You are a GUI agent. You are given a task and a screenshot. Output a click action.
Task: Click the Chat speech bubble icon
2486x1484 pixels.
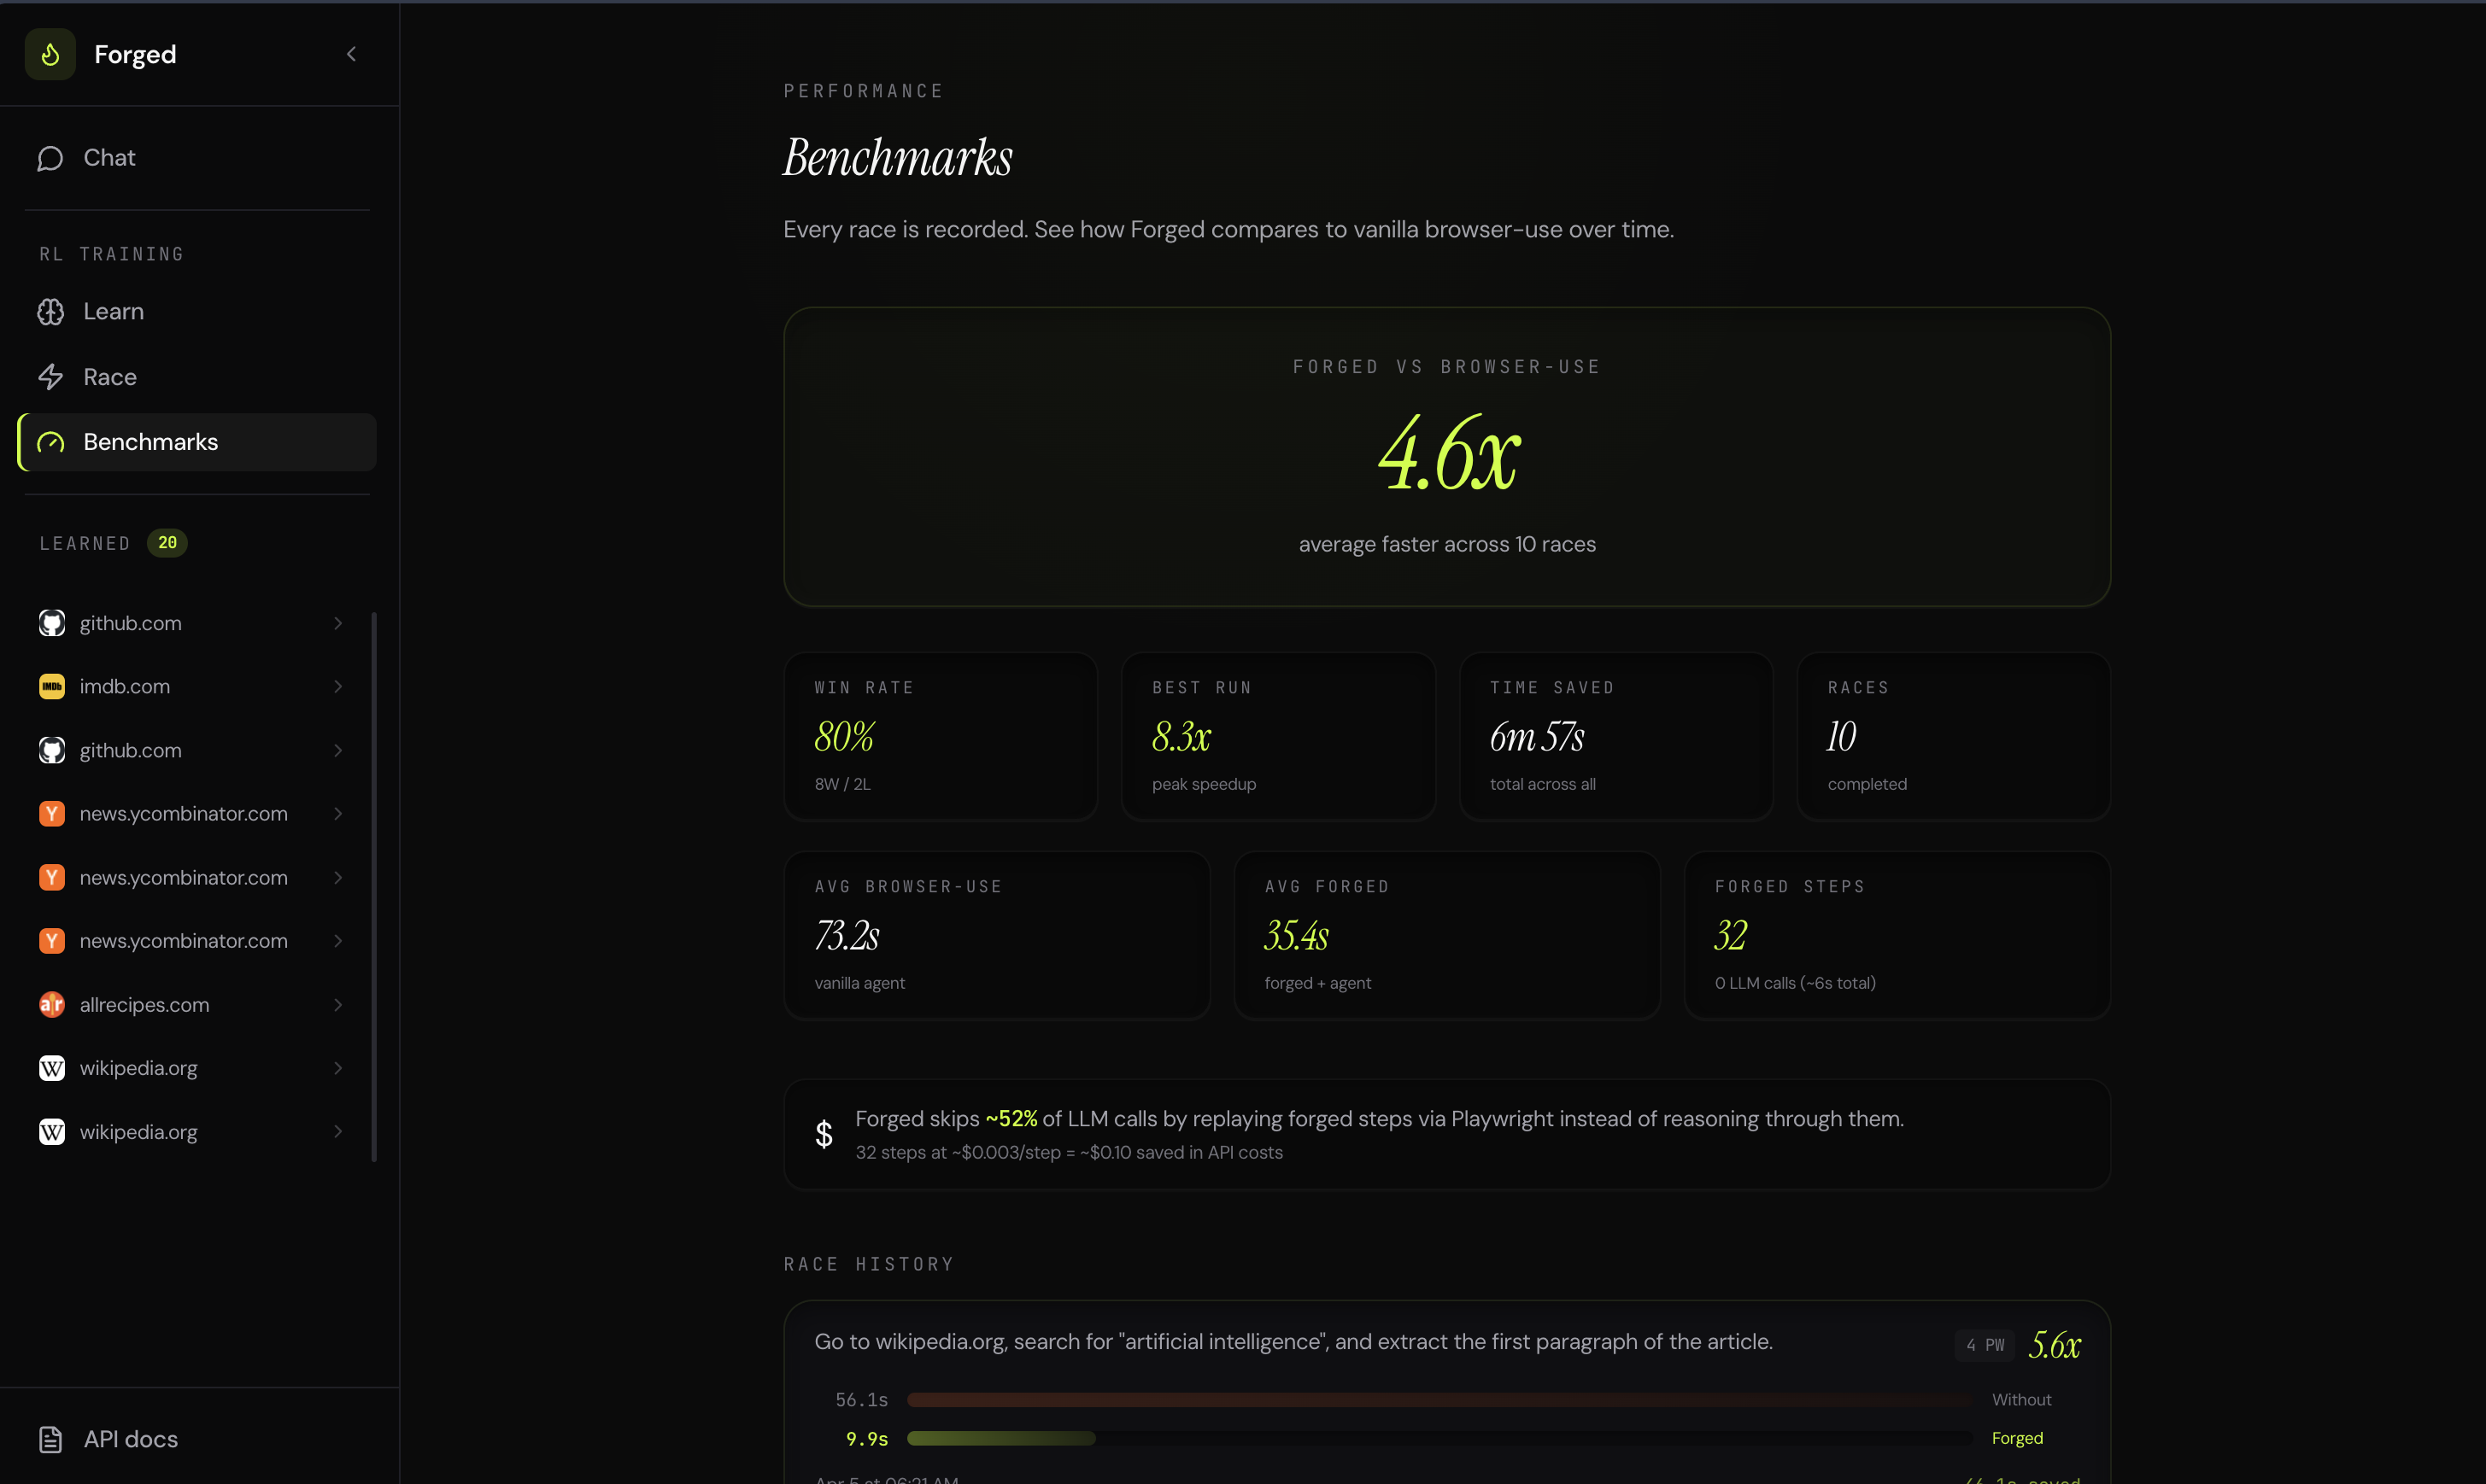(x=50, y=158)
